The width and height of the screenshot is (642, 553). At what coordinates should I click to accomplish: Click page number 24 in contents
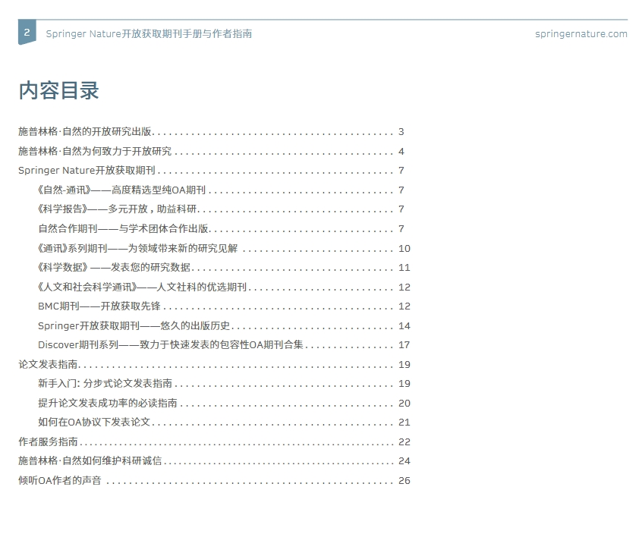[x=404, y=461]
